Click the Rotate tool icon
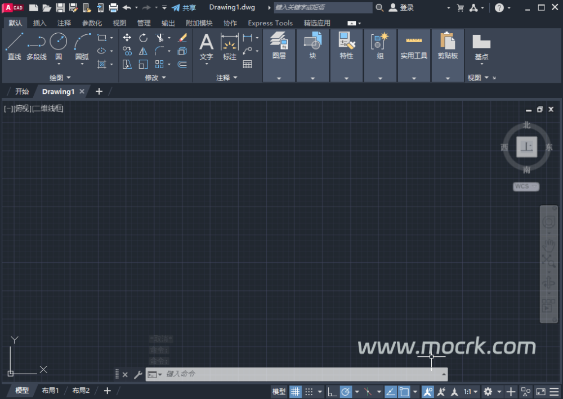This screenshot has width=563, height=399. [143, 38]
